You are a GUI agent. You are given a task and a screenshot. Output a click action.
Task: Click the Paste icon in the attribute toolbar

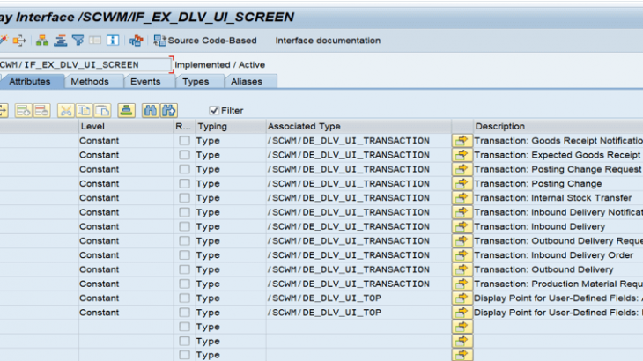click(x=102, y=111)
